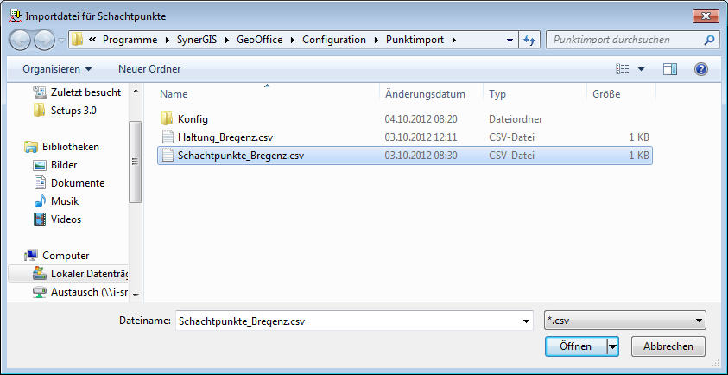728x375 pixels.
Task: Sort by Änderungsdatum column header
Action: coord(425,94)
